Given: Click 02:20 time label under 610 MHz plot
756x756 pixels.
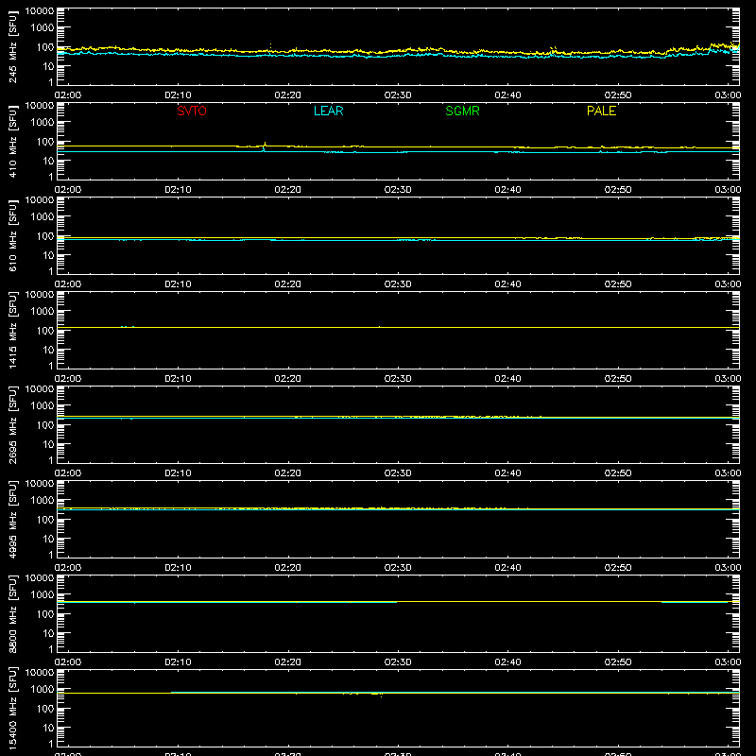Looking at the screenshot, I should click(x=288, y=284).
